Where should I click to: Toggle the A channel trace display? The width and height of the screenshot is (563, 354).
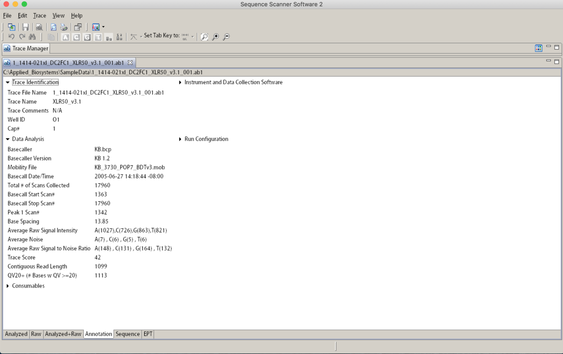point(66,36)
